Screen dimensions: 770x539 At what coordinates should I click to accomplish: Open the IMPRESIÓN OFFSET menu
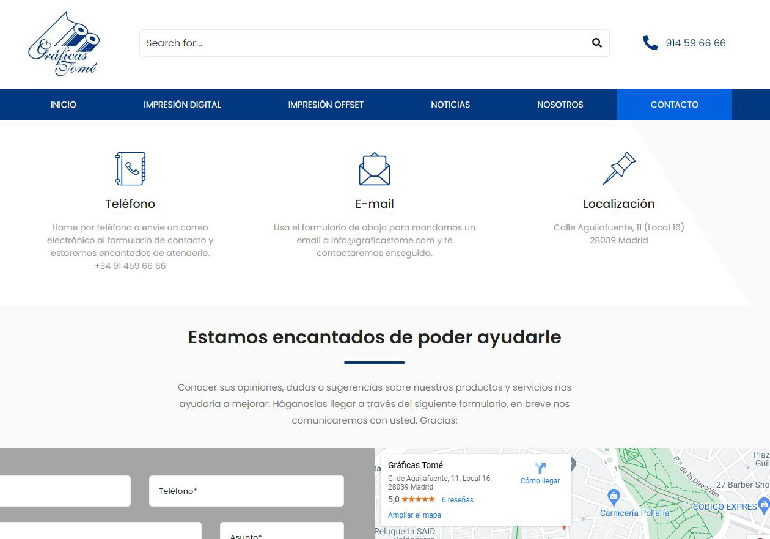click(x=326, y=105)
